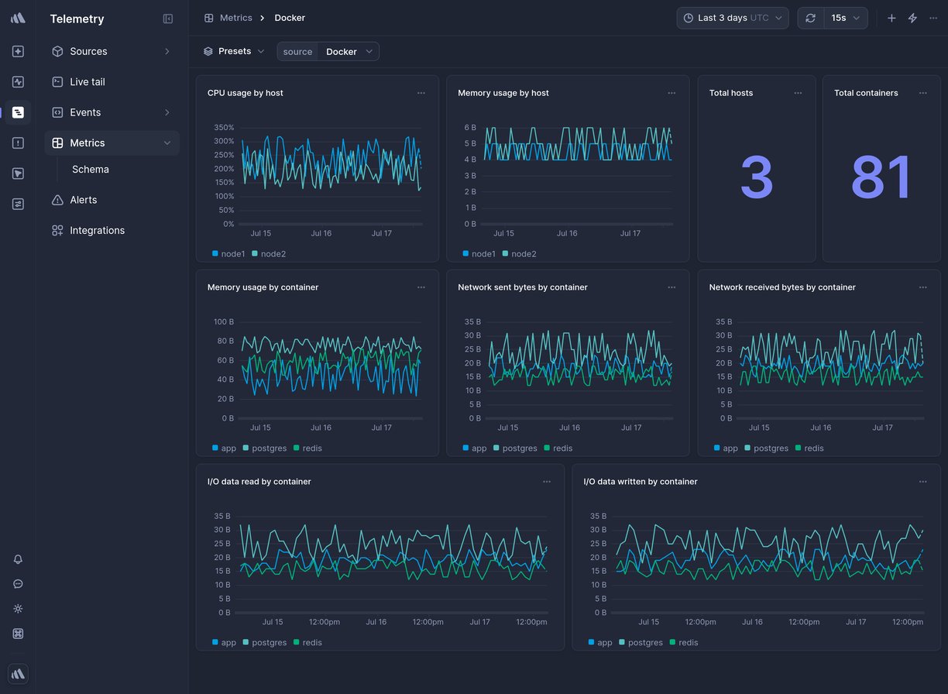Click the Better Stack logo at top left
948x694 pixels.
[18, 18]
